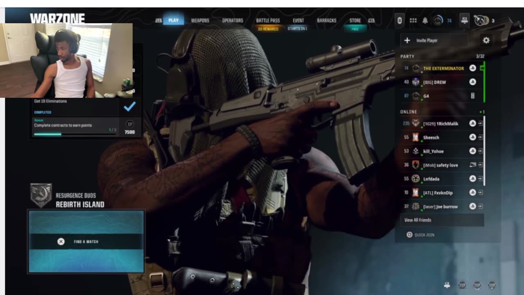Open the Operators tab
Image resolution: width=524 pixels, height=295 pixels.
coord(233,20)
